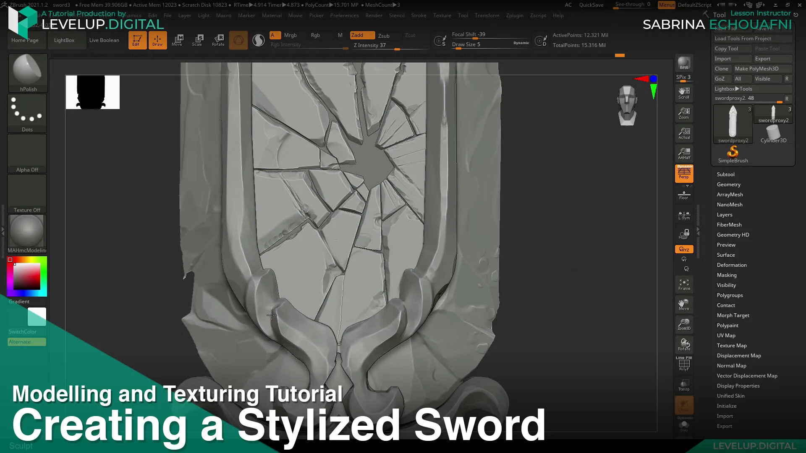Open the Zplugin menu
806x453 pixels.
[515, 16]
